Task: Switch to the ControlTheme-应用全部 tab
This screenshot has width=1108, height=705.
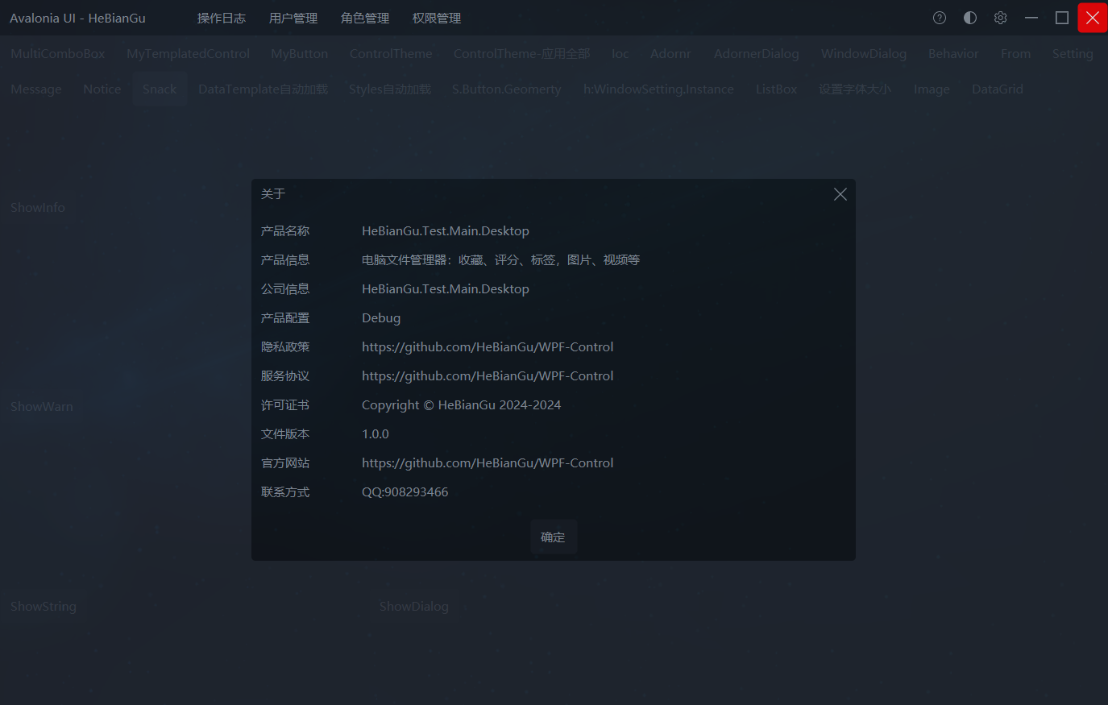Action: click(522, 54)
